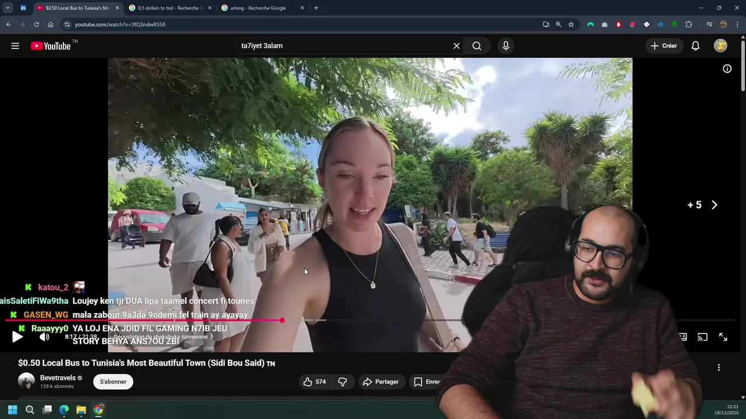Screen dimensions: 746x419
Task: Open the Extensions puzzle menu
Action: [x=688, y=24]
